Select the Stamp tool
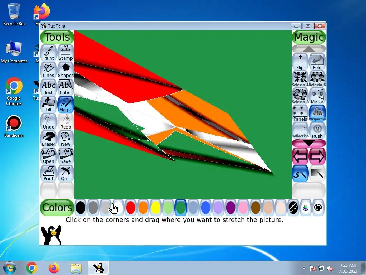The height and width of the screenshot is (275, 366). 66,53
